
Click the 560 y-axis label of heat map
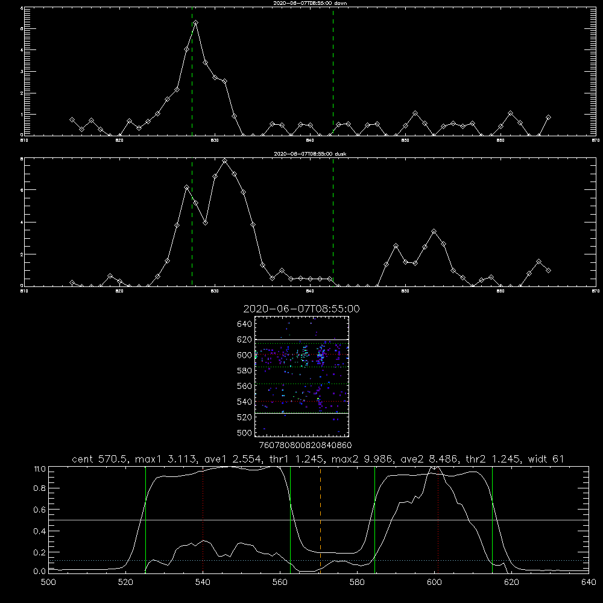tap(245, 386)
